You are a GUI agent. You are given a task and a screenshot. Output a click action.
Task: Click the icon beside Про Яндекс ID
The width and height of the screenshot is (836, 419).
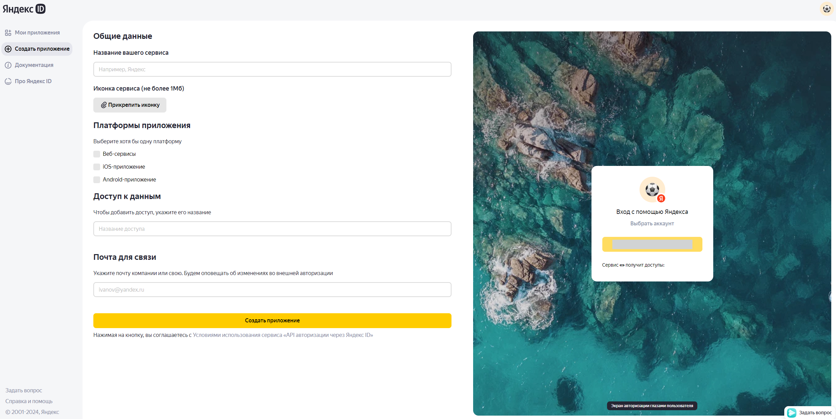tap(8, 81)
